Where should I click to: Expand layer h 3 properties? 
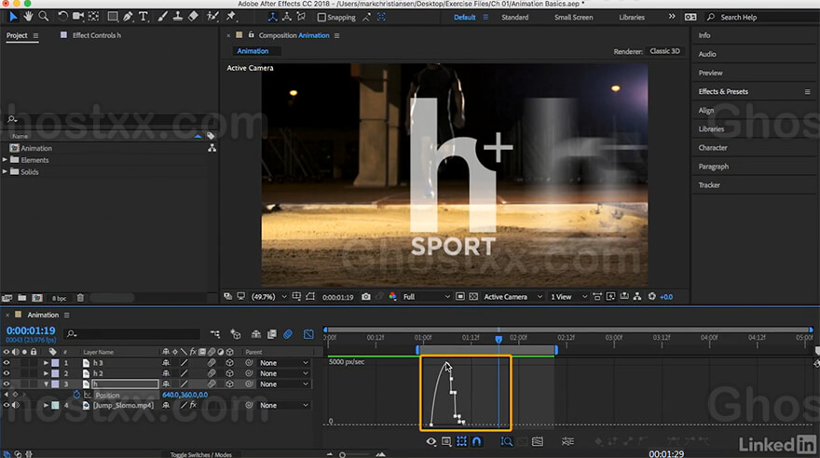(46, 362)
